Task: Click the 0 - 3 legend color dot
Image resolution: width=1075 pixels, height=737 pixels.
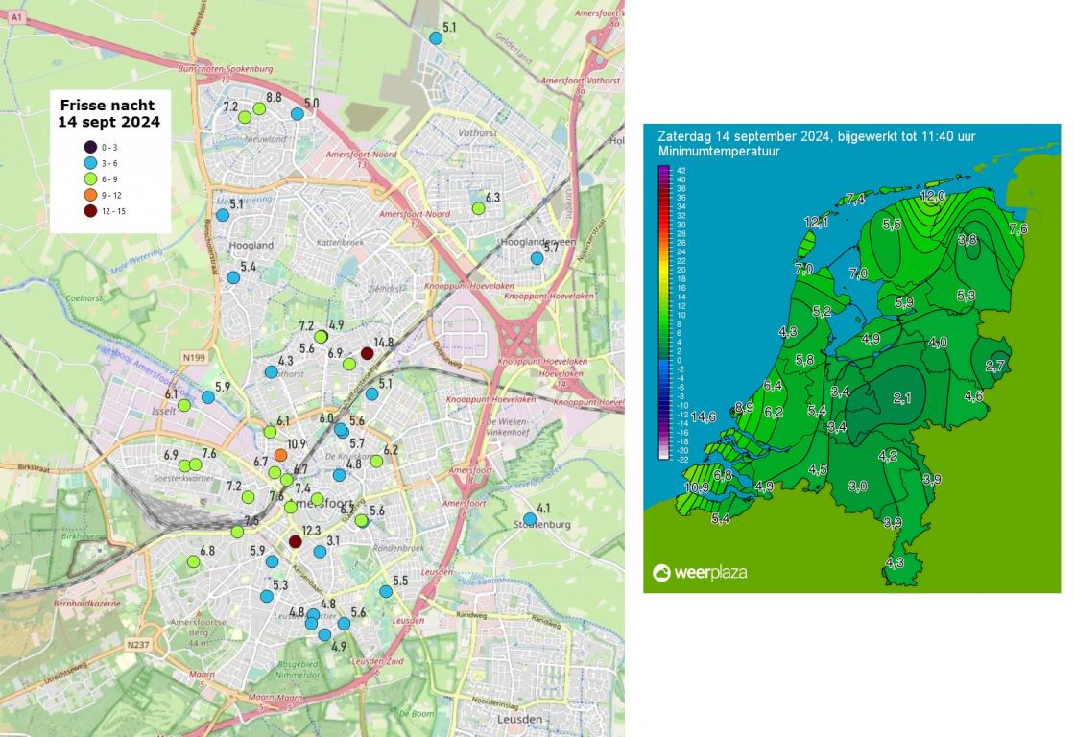Action: pyautogui.click(x=89, y=147)
